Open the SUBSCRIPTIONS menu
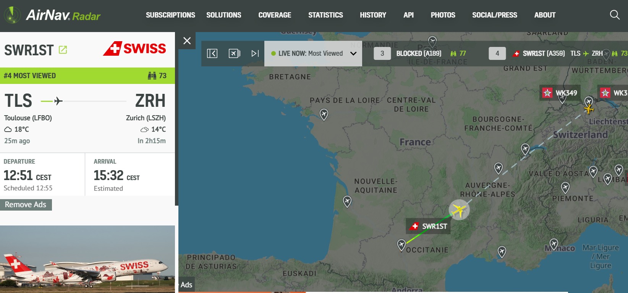This screenshot has width=628, height=293. (x=170, y=15)
